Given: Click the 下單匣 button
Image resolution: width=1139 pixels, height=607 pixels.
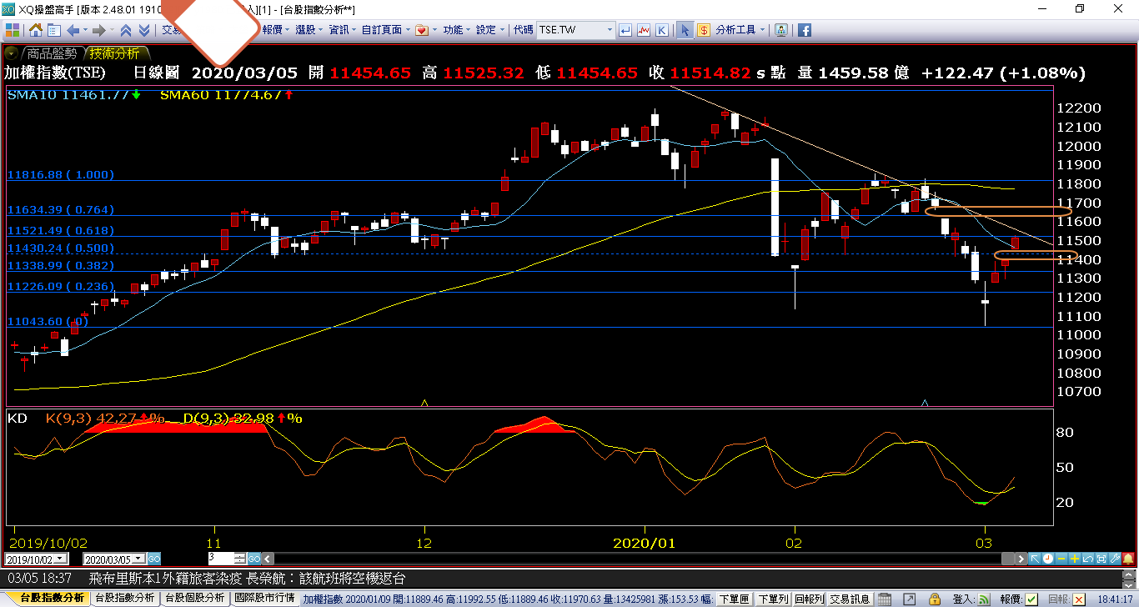Looking at the screenshot, I should [x=734, y=599].
